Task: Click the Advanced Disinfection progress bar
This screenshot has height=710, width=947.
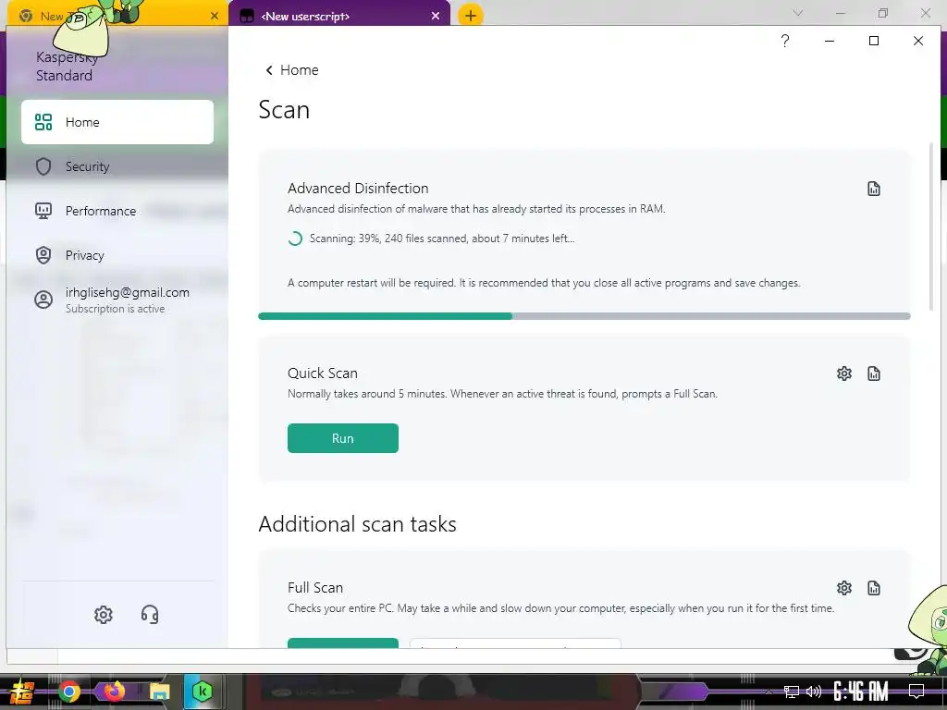Action: (x=584, y=316)
